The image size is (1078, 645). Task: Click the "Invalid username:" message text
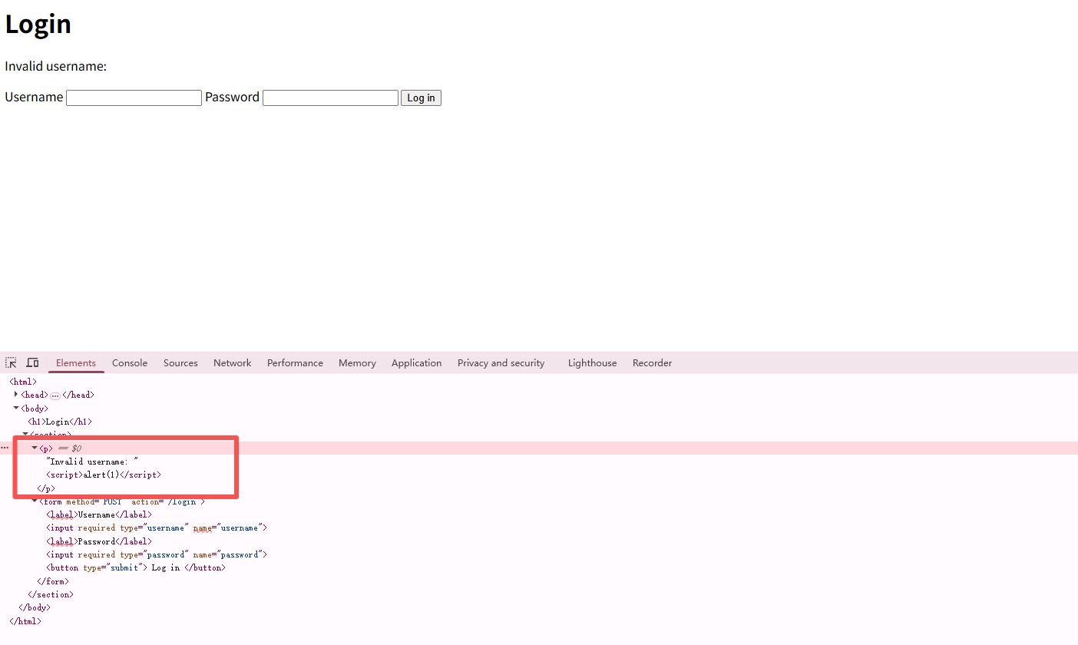[55, 67]
